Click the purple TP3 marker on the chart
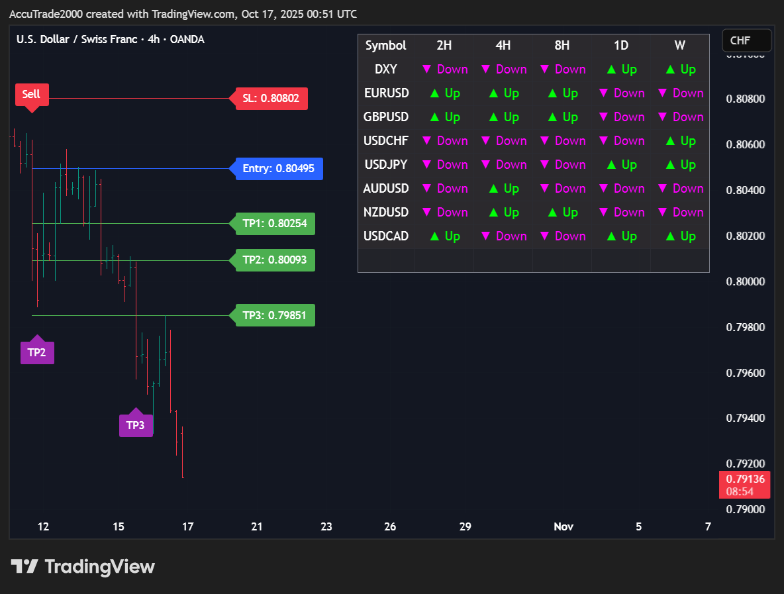Screen dimensions: 784x594 [136, 424]
